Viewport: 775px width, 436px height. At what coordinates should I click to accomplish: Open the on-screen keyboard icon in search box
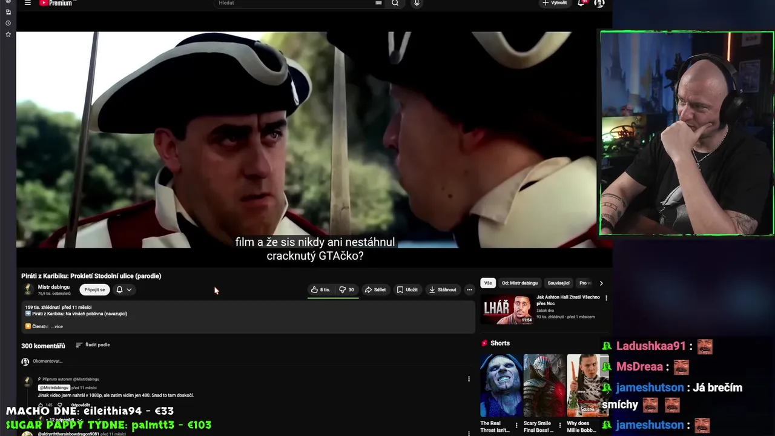(378, 3)
